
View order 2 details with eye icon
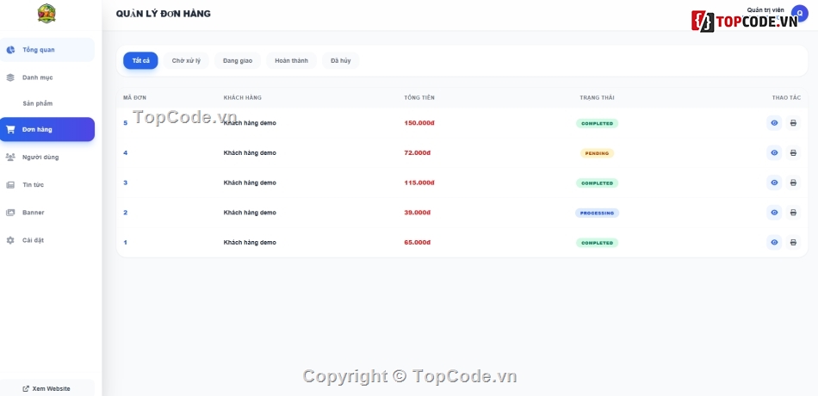774,213
